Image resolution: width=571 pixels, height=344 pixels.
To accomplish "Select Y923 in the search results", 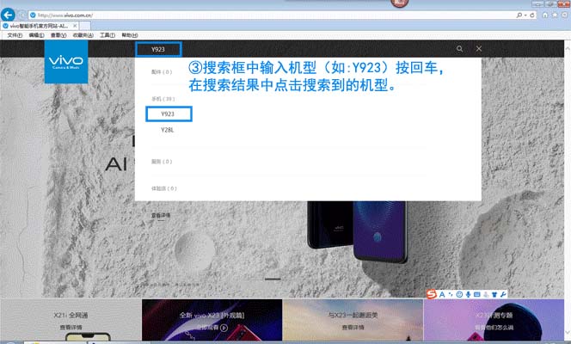I will click(x=169, y=114).
